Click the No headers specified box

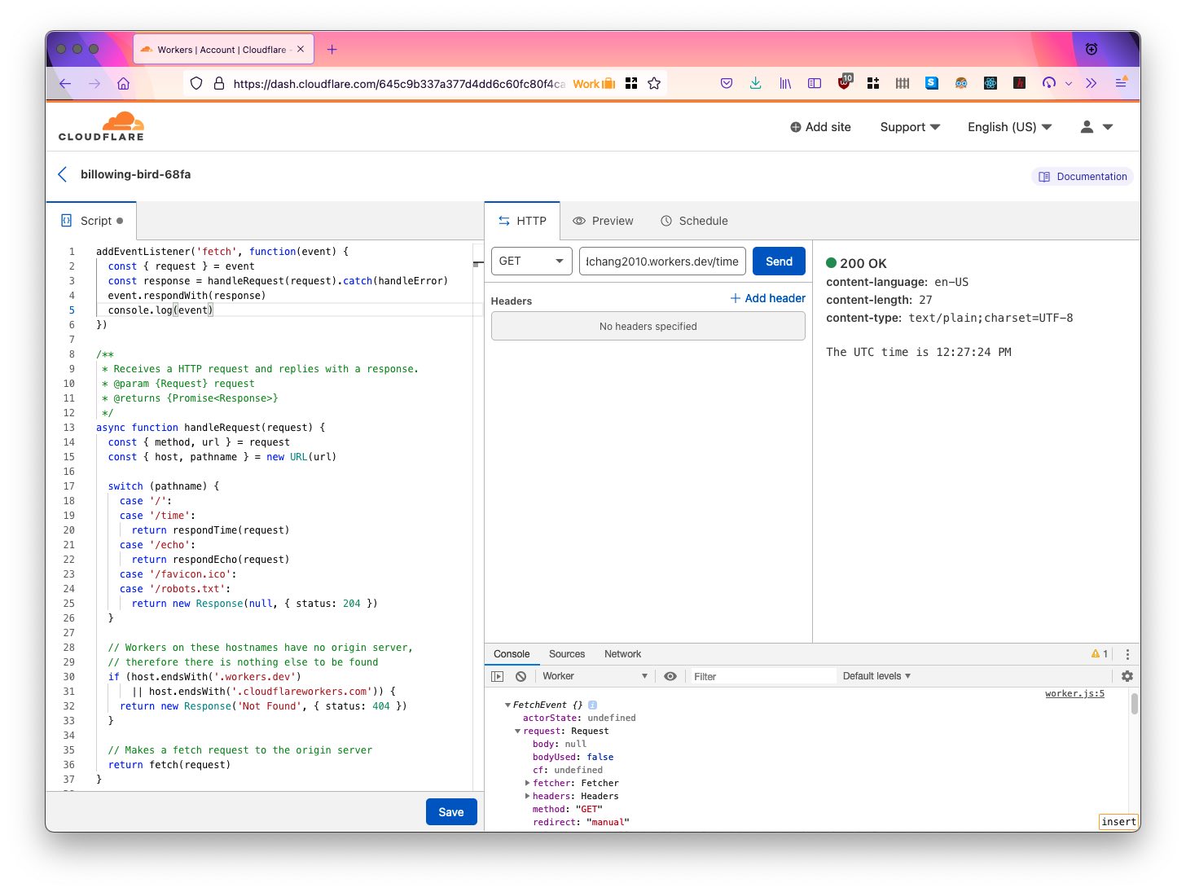tap(648, 326)
